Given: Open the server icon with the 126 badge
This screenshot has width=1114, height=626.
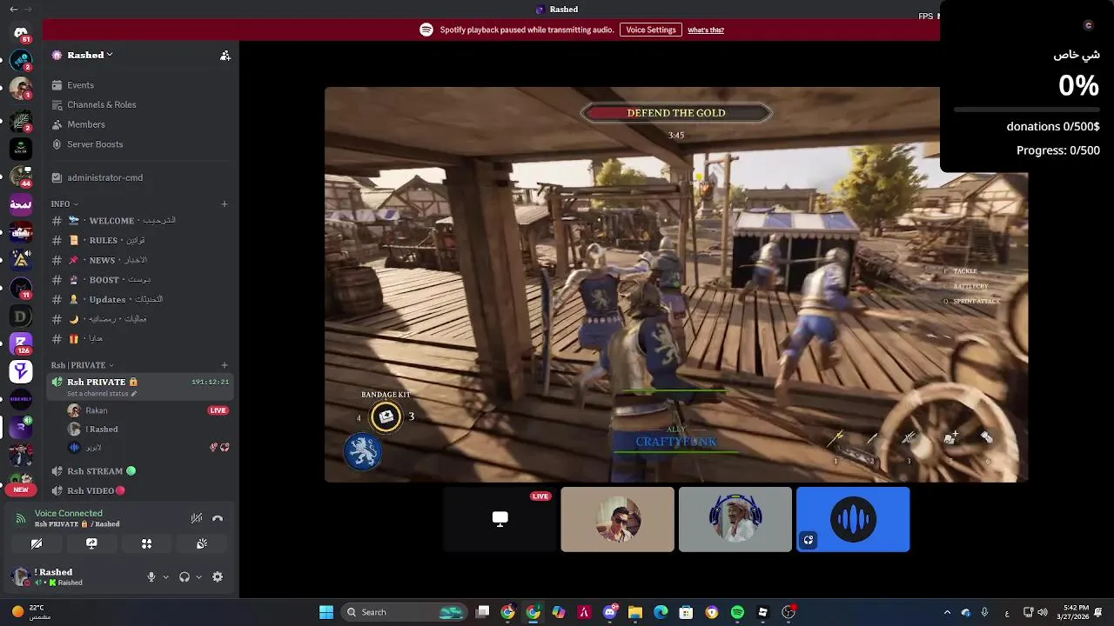Looking at the screenshot, I should click(21, 344).
